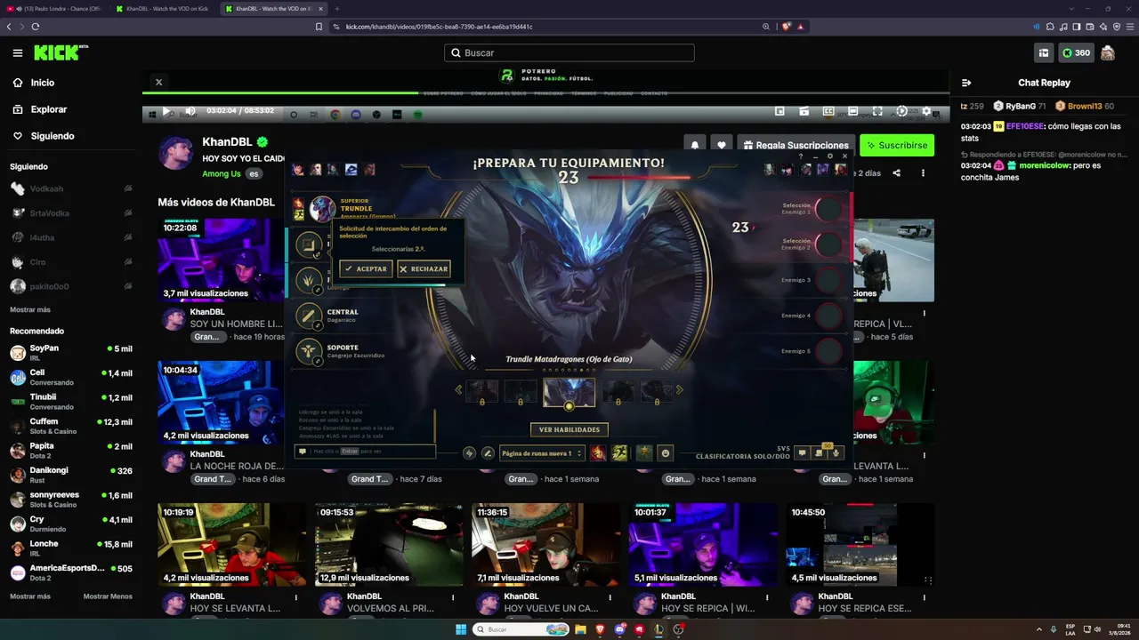Mute the video player volume
The height and width of the screenshot is (640, 1139).
point(190,112)
